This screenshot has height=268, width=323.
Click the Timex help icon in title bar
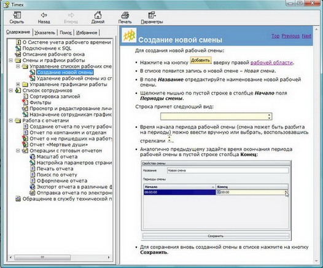tap(6, 4)
